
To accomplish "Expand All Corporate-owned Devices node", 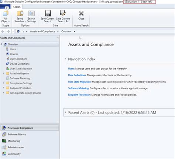I will click(3, 93).
